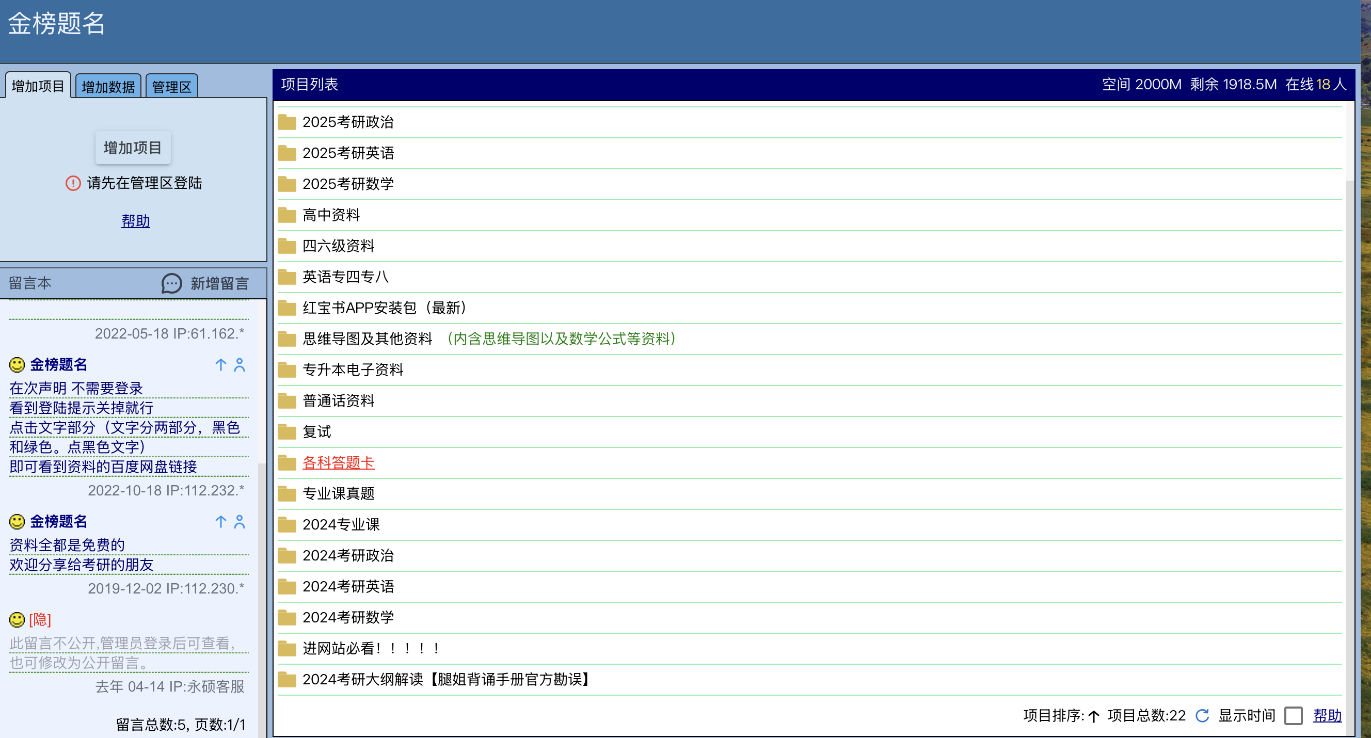Click up arrow on the 2022-10-18 message

[220, 364]
